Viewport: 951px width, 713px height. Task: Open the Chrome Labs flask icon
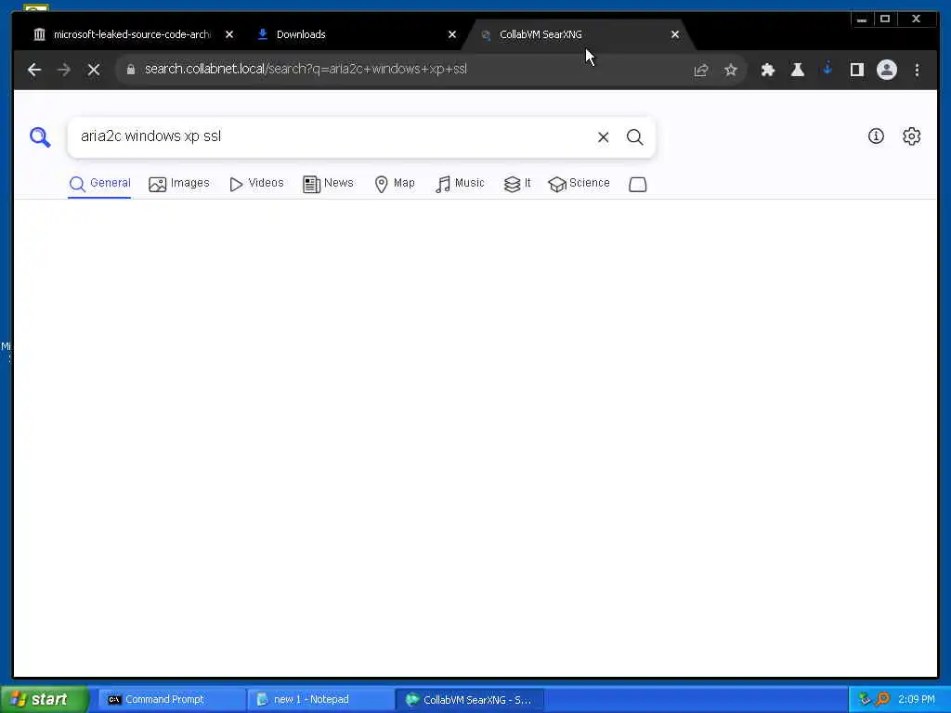(x=798, y=70)
